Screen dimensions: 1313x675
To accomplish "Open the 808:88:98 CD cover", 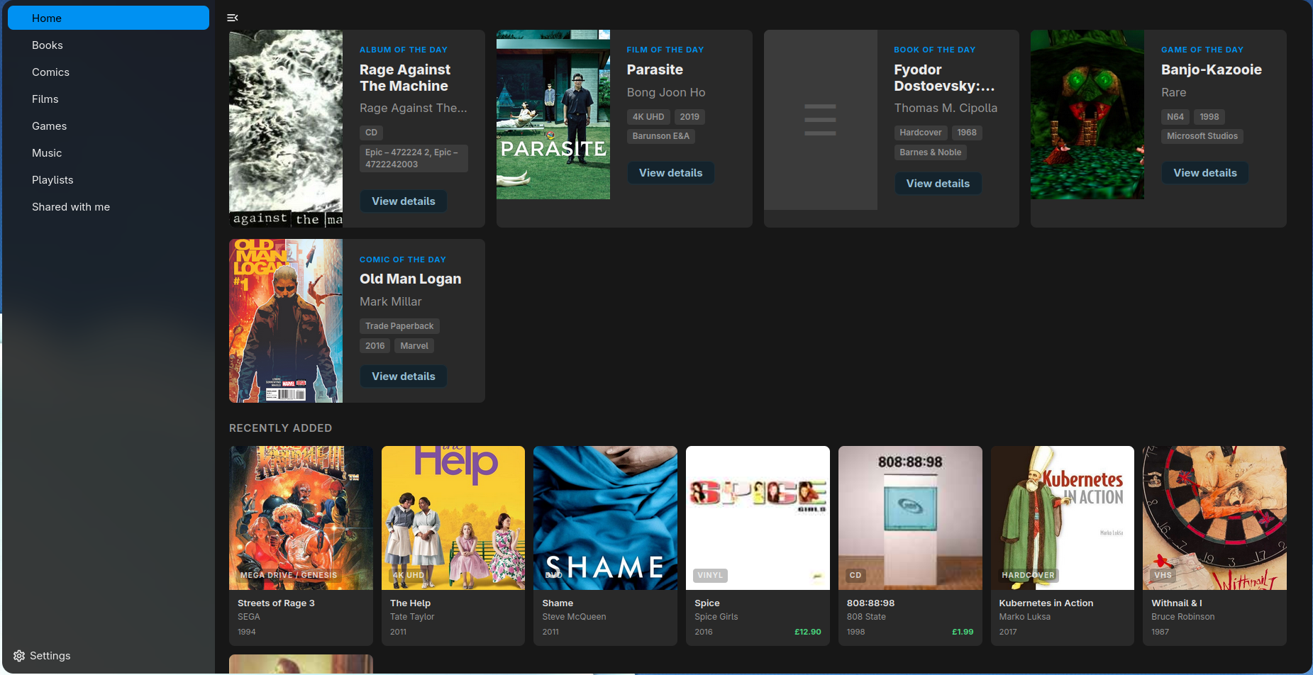I will (910, 518).
